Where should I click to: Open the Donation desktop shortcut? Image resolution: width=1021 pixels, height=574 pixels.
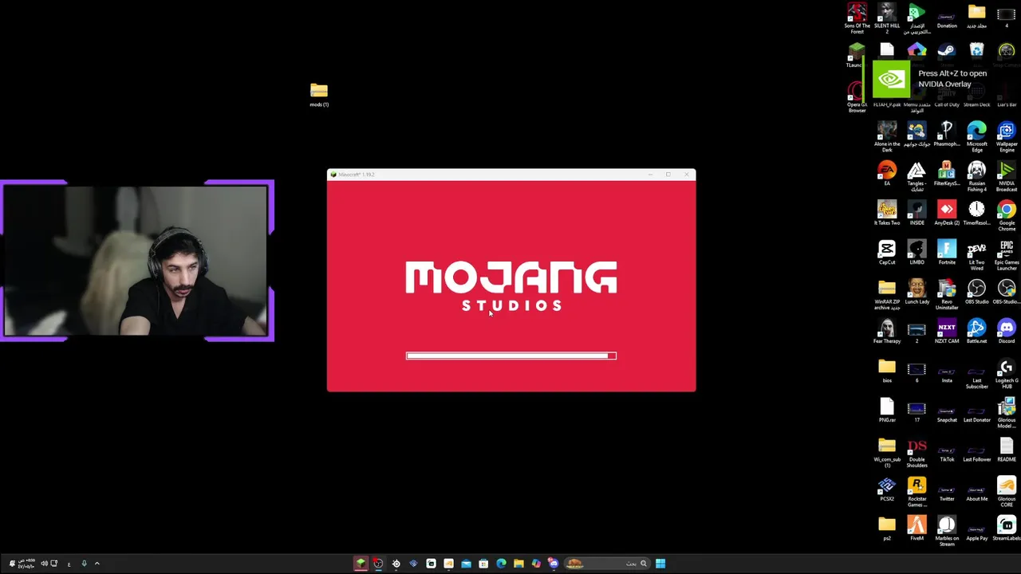(947, 18)
